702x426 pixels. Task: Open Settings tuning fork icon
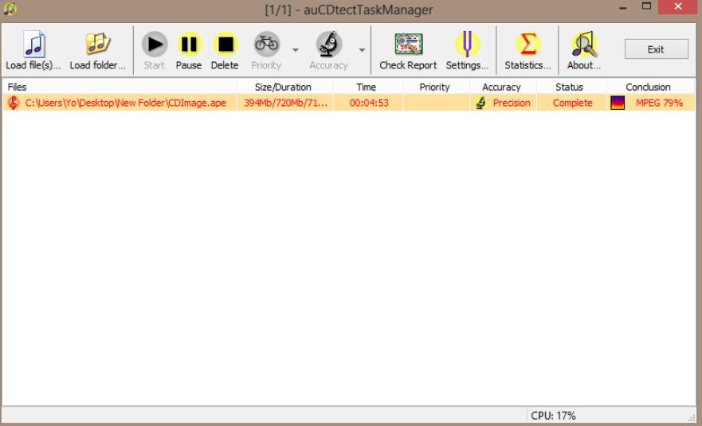[x=468, y=44]
